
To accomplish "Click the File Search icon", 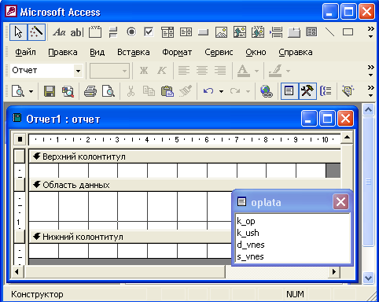I will point(68,91).
